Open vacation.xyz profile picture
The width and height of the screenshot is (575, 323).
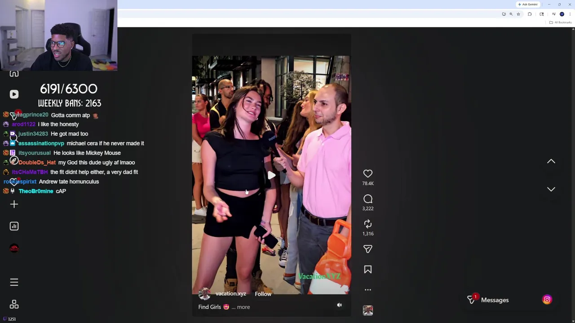[204, 294]
